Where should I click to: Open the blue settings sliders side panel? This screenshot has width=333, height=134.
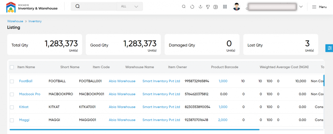[329, 48]
